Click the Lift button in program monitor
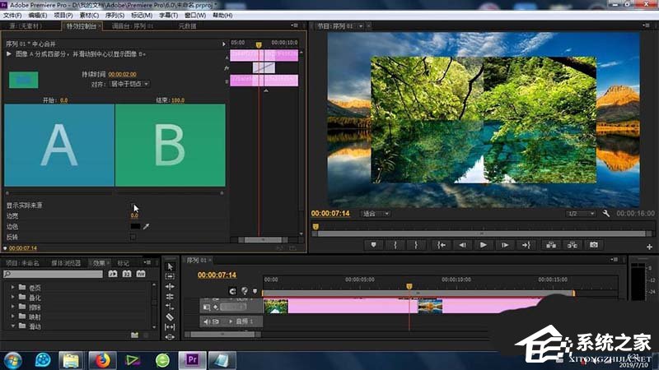This screenshot has width=659, height=370. click(x=549, y=244)
